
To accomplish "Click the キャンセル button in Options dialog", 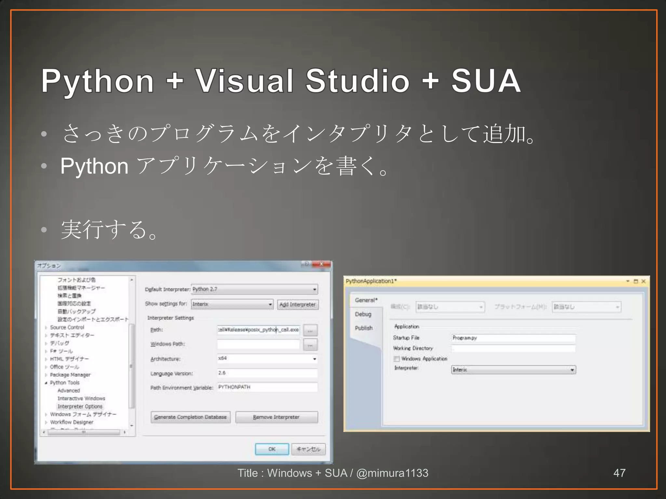I will [308, 449].
